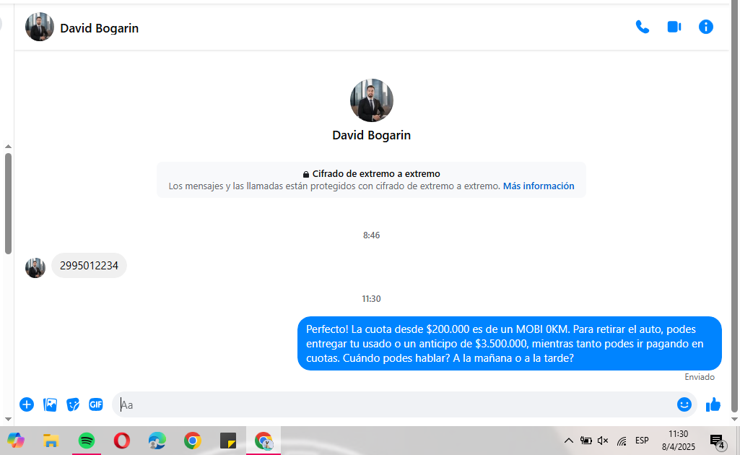Click the left scrollbar up arrow
The height and width of the screenshot is (455, 740).
[8, 147]
